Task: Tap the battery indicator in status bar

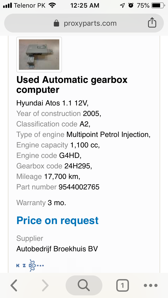Action: point(158,6)
